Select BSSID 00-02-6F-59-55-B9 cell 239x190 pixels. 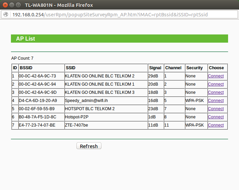pyautogui.click(x=41, y=109)
